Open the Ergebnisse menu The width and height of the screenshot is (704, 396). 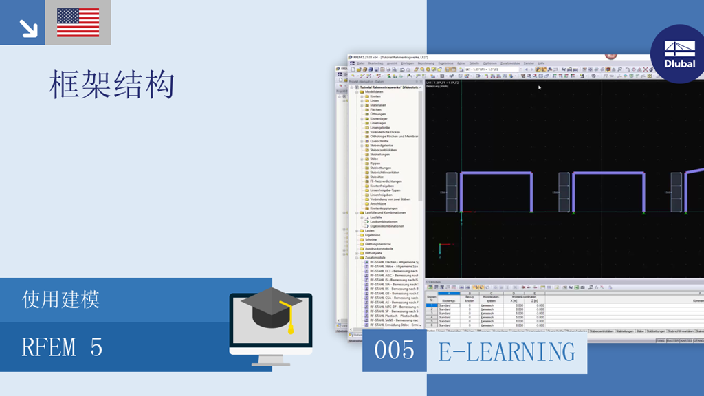click(x=445, y=63)
